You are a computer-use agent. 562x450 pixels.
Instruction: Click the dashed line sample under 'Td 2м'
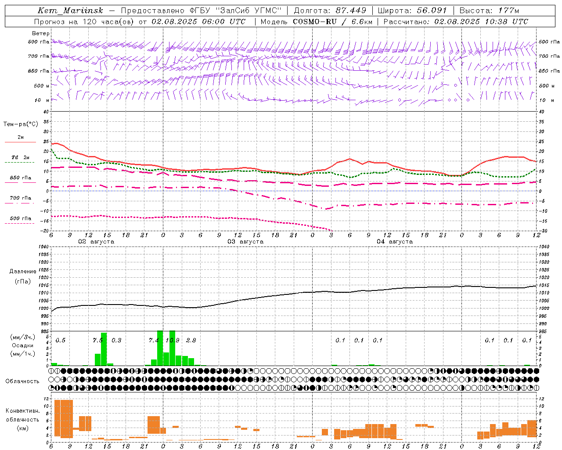coord(20,163)
